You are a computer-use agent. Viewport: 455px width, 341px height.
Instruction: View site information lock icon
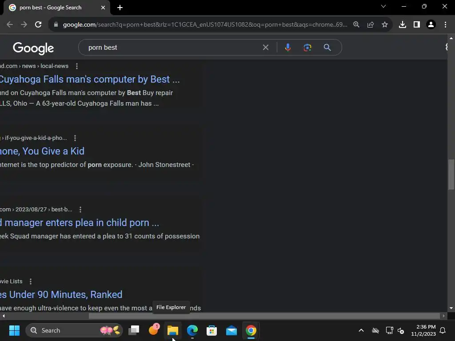click(x=56, y=25)
